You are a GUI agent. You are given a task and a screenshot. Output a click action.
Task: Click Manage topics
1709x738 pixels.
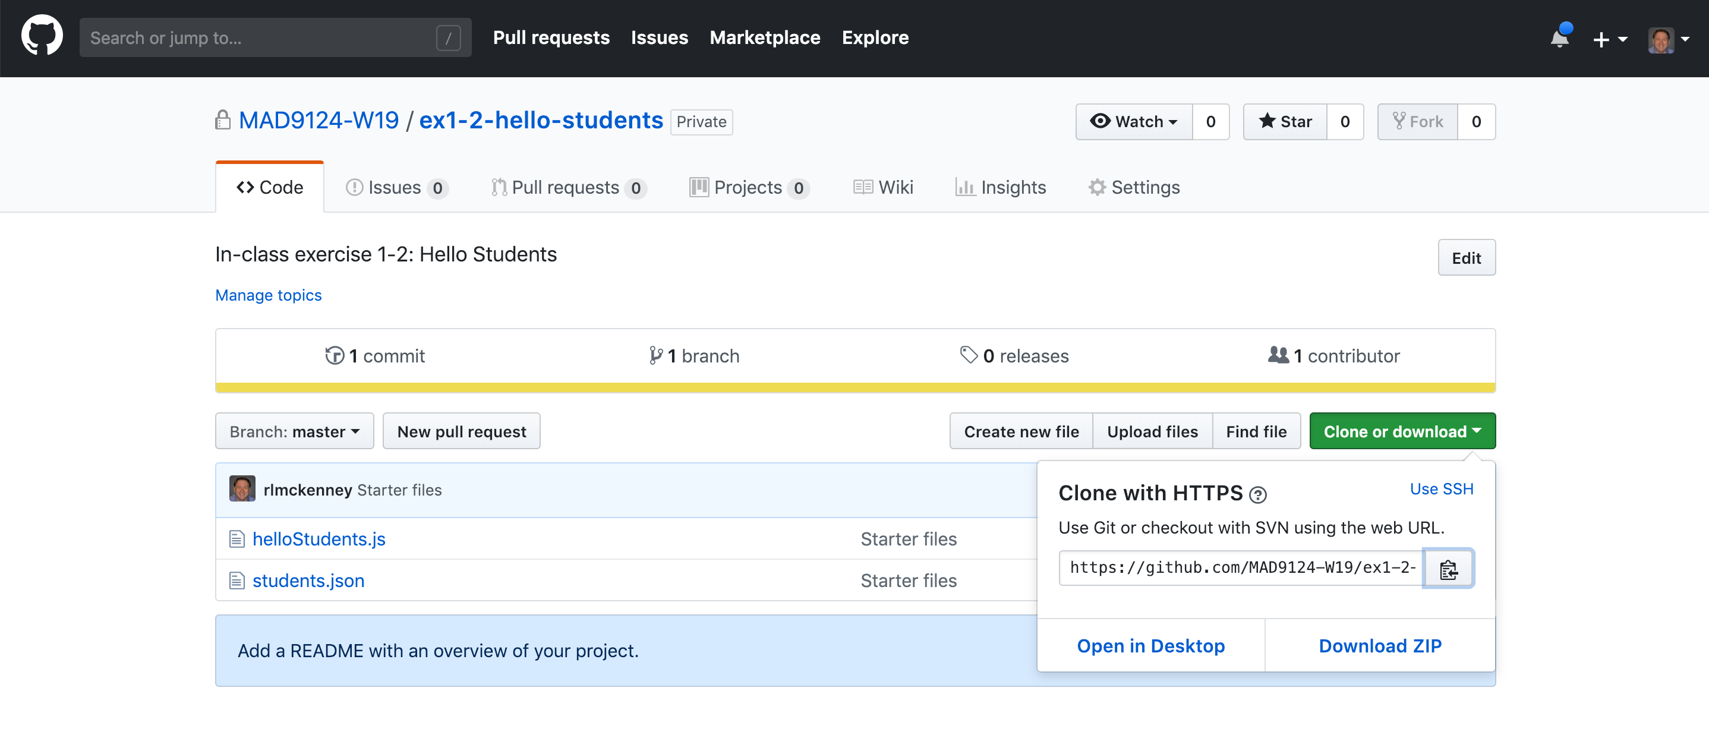click(x=268, y=295)
